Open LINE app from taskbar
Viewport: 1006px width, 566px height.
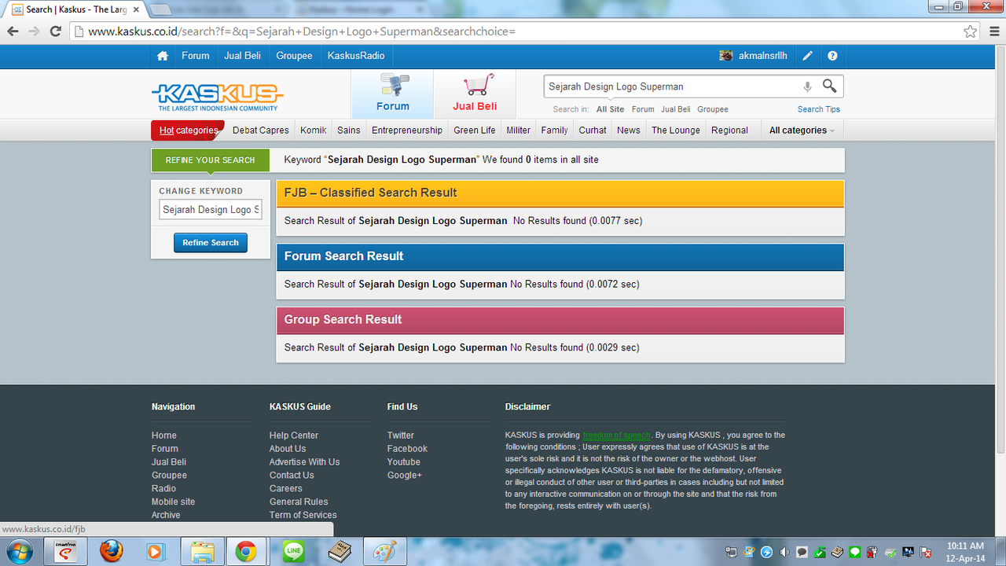click(293, 552)
